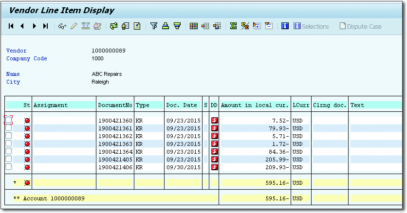
Task: Set filter with funnel icon
Action: tap(154, 26)
